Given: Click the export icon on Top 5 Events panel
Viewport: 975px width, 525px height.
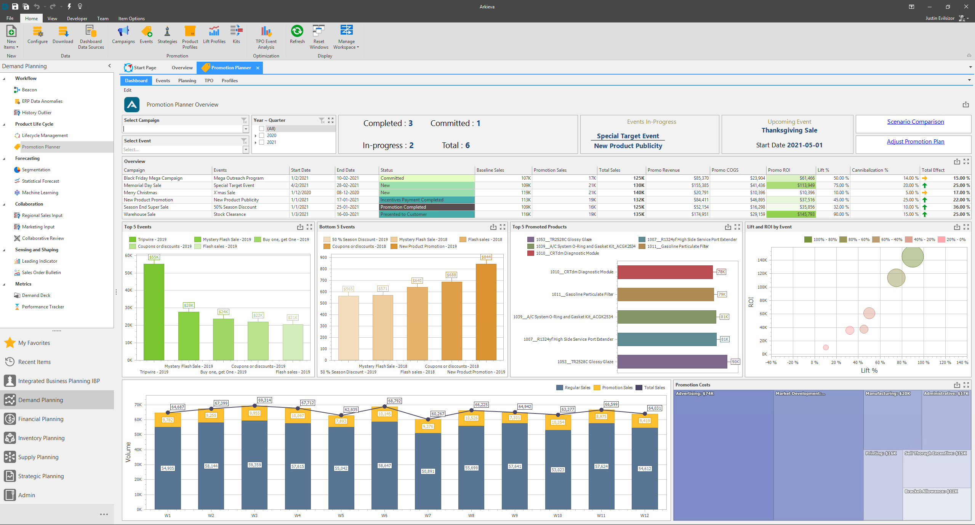Looking at the screenshot, I should pos(299,227).
